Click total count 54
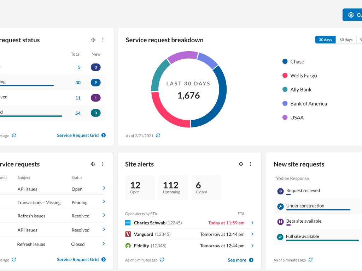The height and width of the screenshot is (271, 362). [78, 113]
